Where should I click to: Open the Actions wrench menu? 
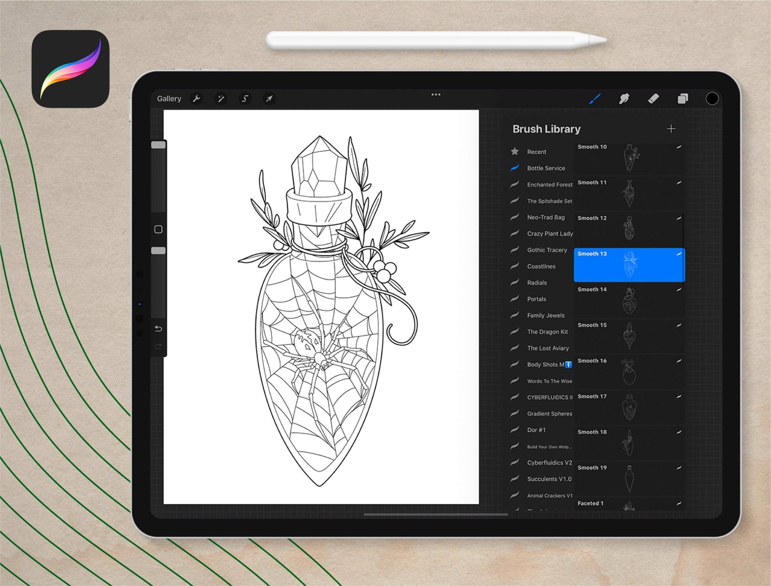click(x=197, y=99)
